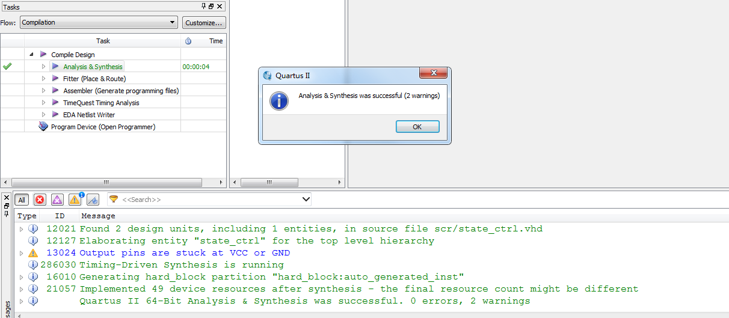
Task: Click the Tasks panel scrollbar right arrow
Action: click(221, 182)
